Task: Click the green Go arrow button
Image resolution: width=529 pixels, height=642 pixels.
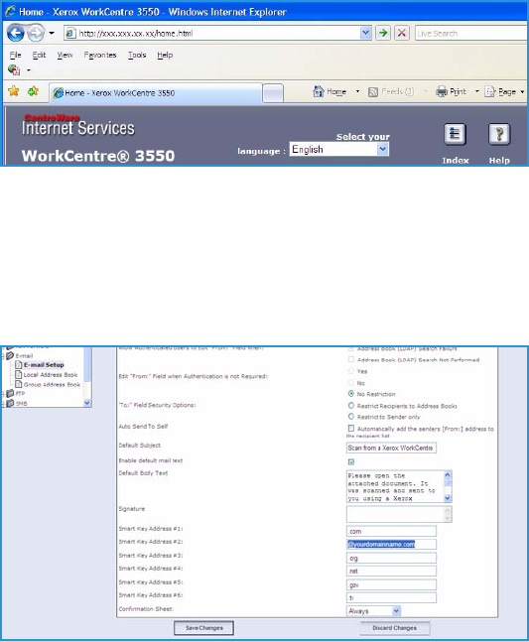Action: click(383, 33)
